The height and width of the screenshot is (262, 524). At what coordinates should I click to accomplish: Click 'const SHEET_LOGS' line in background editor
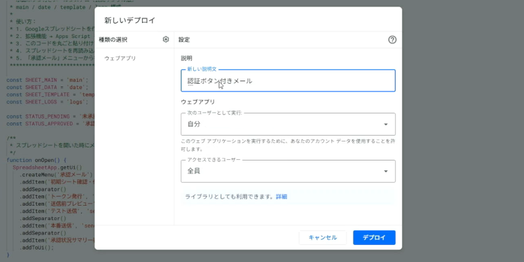point(47,102)
